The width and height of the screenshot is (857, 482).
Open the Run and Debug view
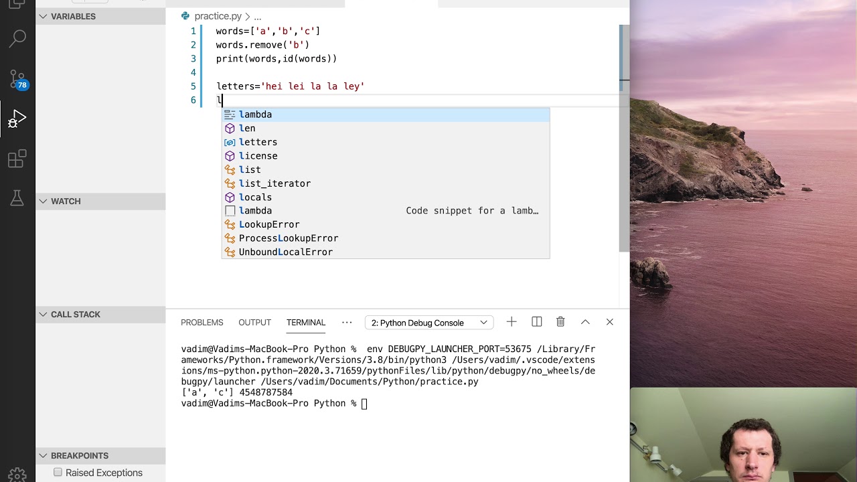click(17, 119)
